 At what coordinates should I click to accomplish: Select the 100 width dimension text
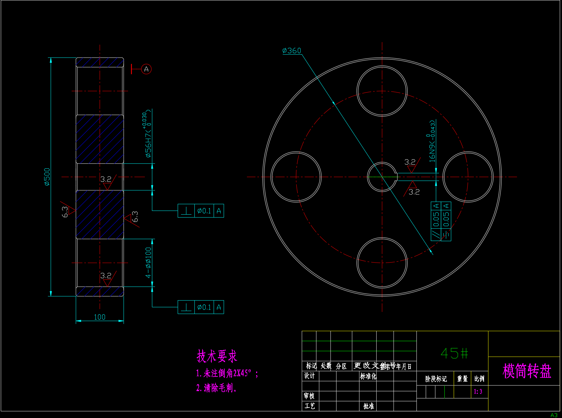[100, 317]
